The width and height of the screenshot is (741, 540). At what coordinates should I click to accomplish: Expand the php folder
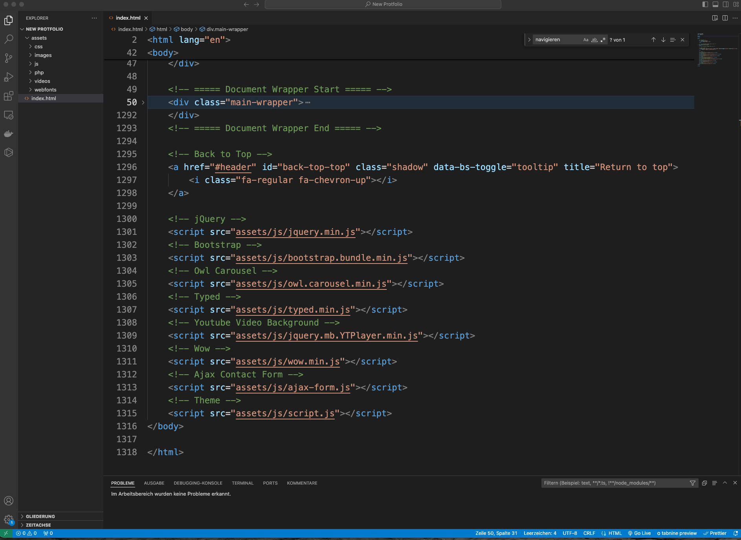click(x=61, y=72)
